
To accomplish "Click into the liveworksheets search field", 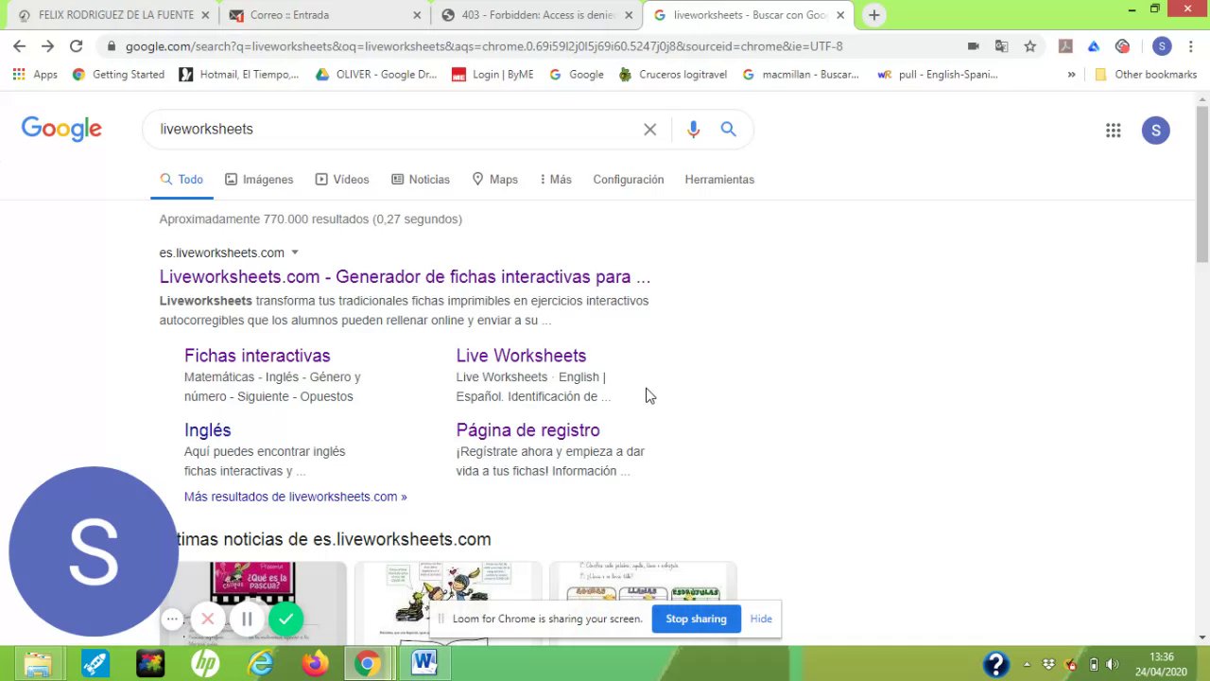I will point(397,129).
